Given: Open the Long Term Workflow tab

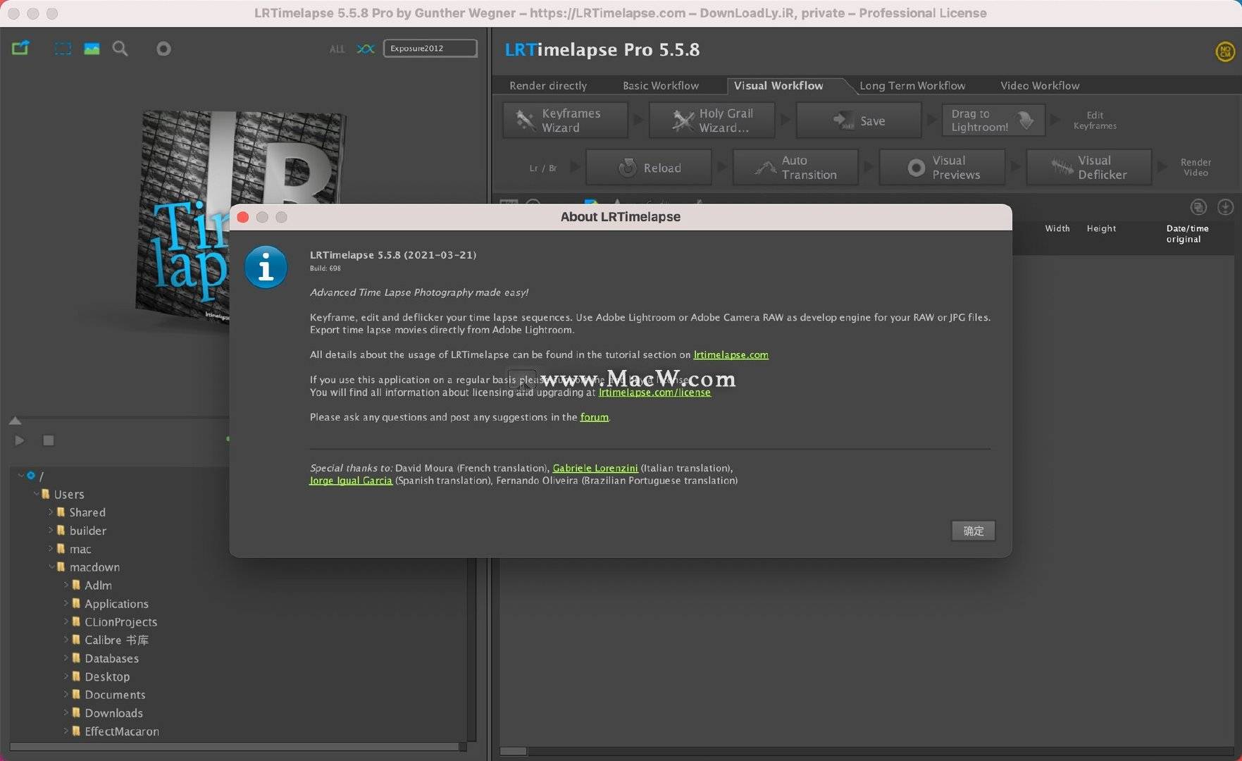Looking at the screenshot, I should [912, 85].
